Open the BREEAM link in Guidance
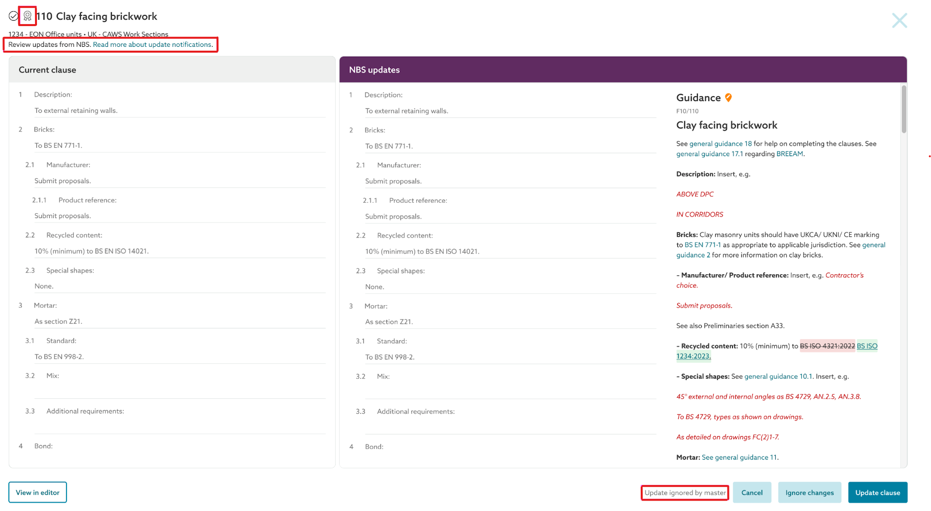This screenshot has width=931, height=511. 790,154
